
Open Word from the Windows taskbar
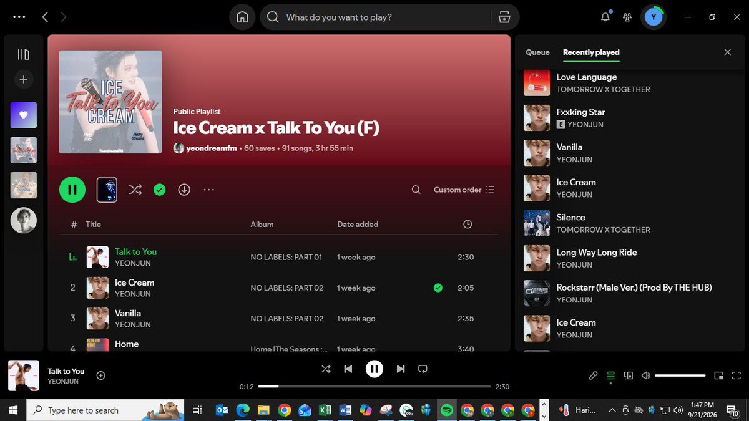[345, 410]
